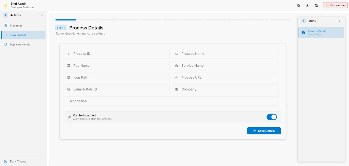Click the second progress step segment
Viewport: 349px width, 166px height.
87,20
